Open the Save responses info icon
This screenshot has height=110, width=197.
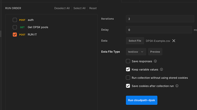point(155,61)
